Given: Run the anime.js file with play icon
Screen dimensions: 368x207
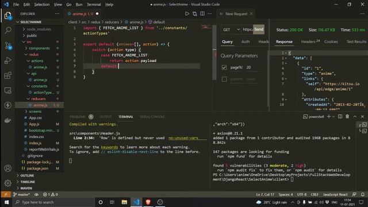Looking at the screenshot, I should [187, 14].
